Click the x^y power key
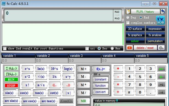This screenshot has width=169, height=106. pyautogui.click(x=68, y=77)
